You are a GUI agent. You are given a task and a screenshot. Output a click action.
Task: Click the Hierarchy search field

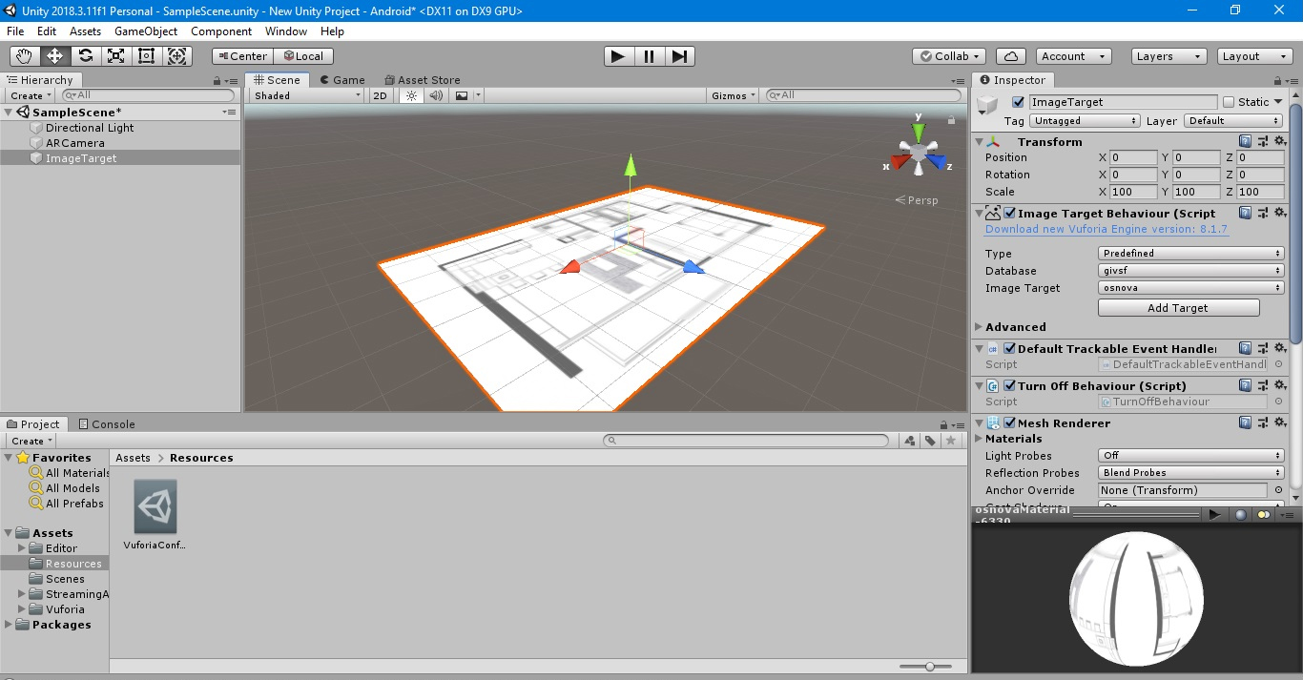(148, 95)
